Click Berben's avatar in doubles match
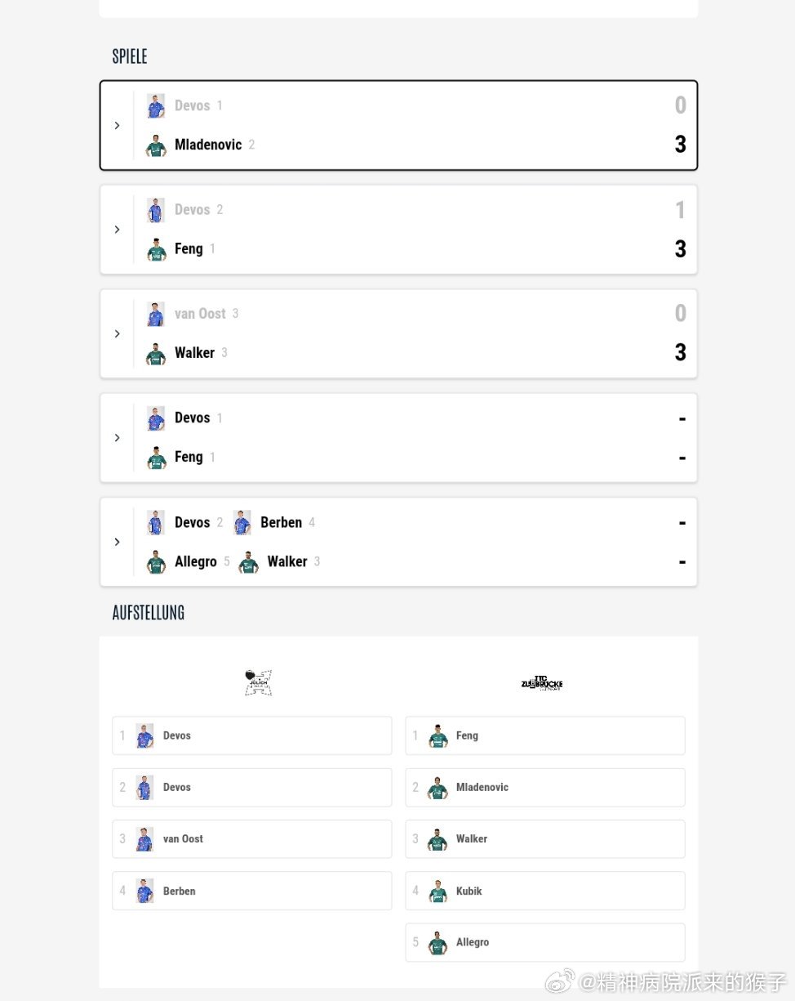 [x=242, y=523]
